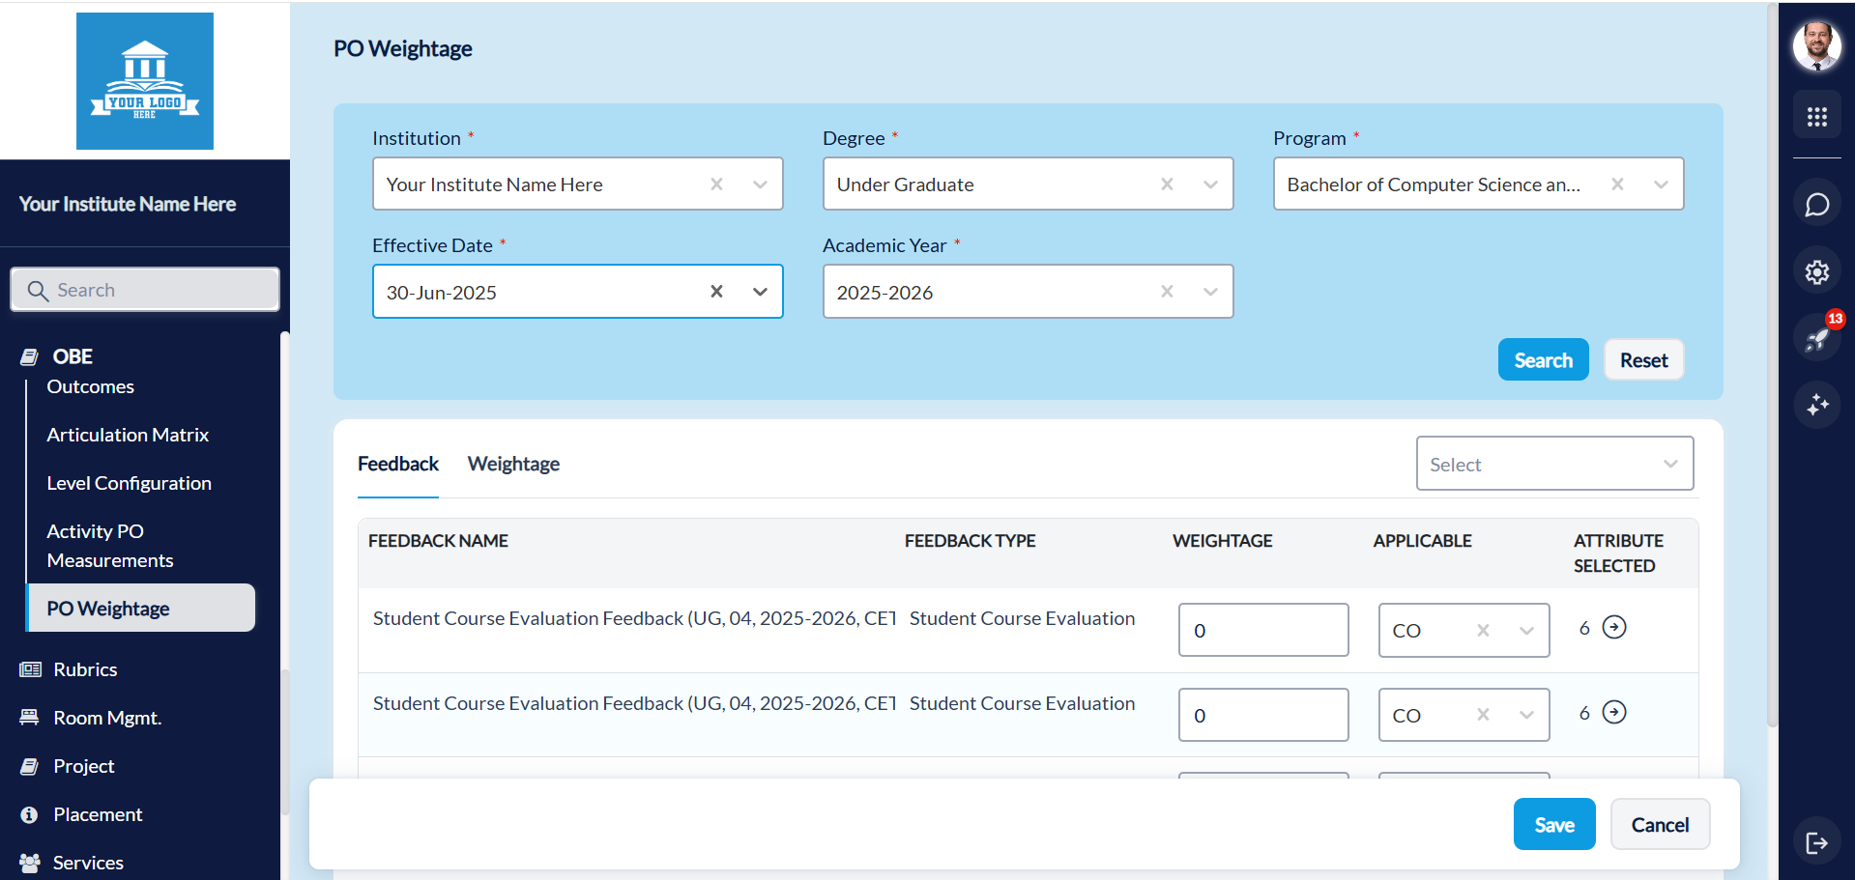Click the Room Mgmt. bed icon
The height and width of the screenshot is (880, 1855).
point(29,717)
